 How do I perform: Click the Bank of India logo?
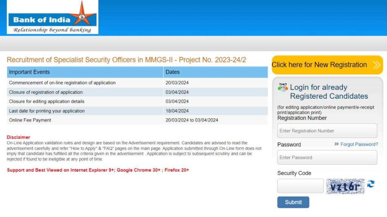(52, 17)
